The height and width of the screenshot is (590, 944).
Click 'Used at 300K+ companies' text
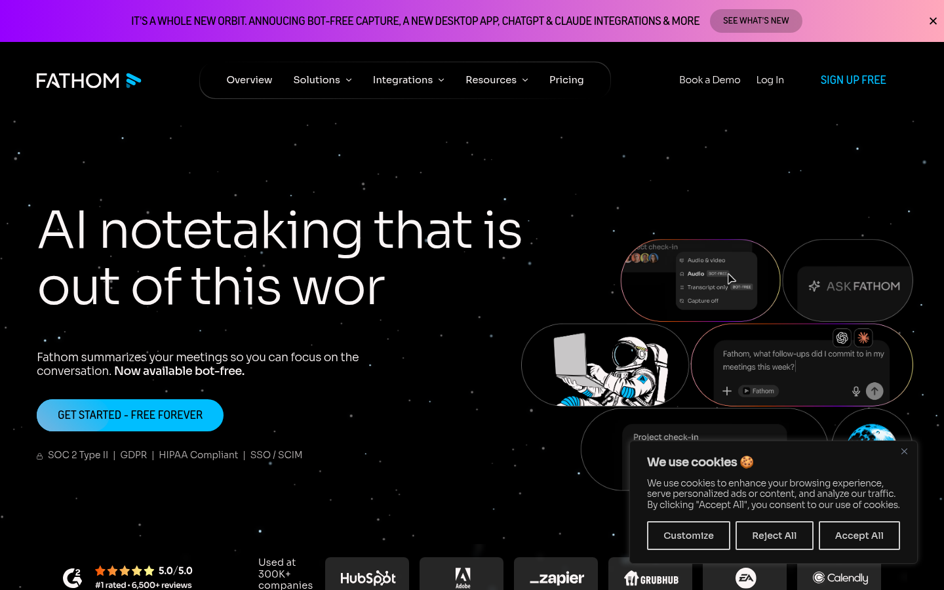tap(285, 574)
